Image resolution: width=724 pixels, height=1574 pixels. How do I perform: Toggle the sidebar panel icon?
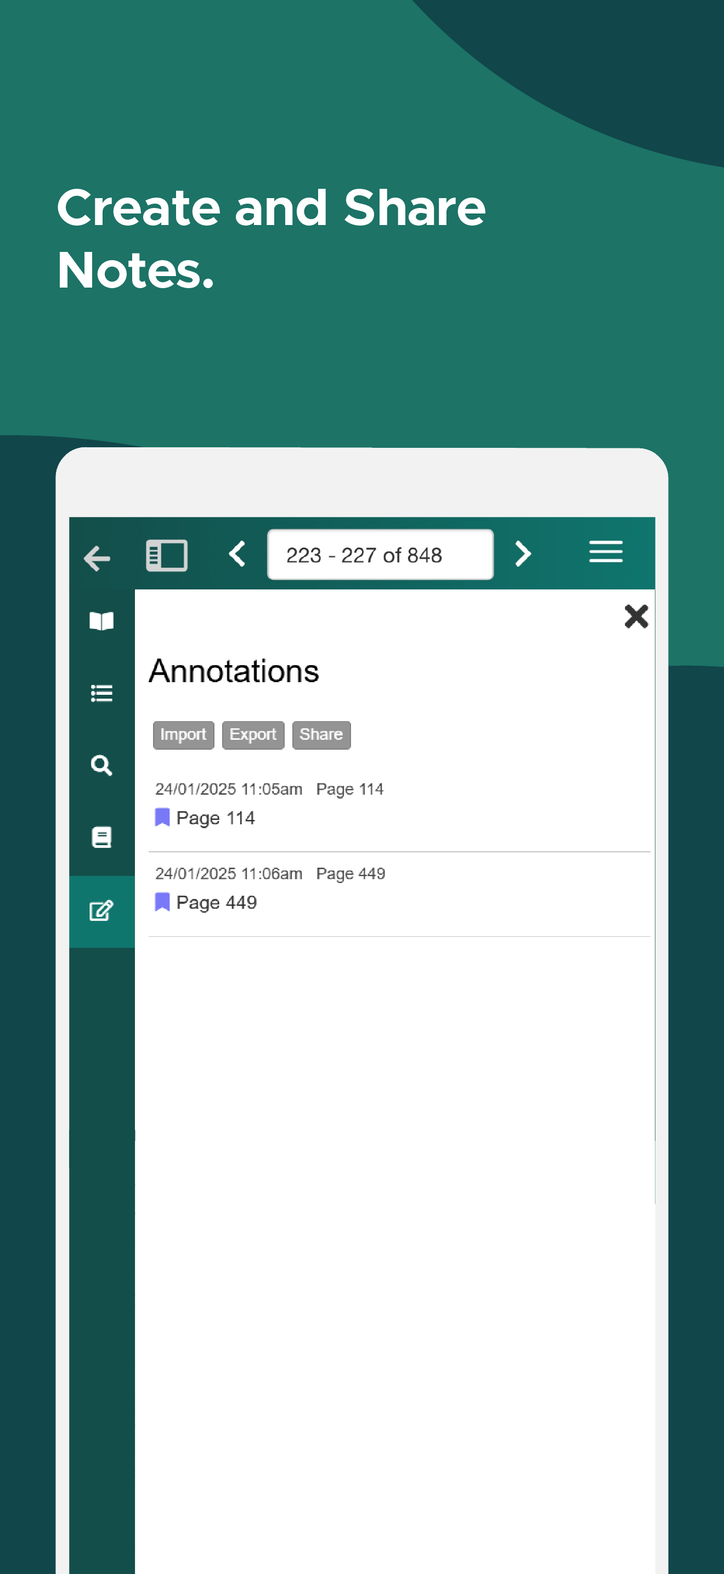coord(167,555)
